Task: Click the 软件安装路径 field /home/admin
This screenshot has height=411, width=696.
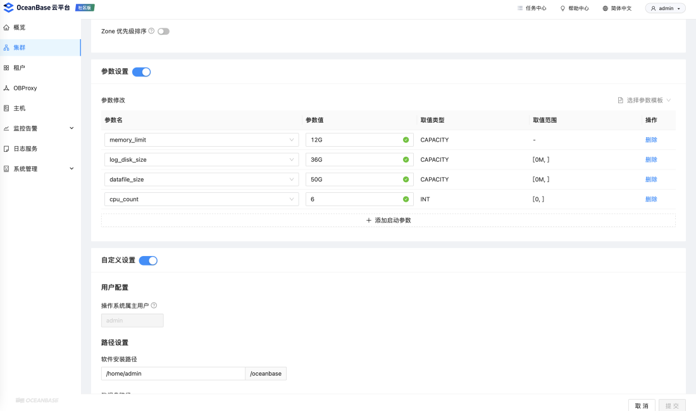Action: [173, 374]
